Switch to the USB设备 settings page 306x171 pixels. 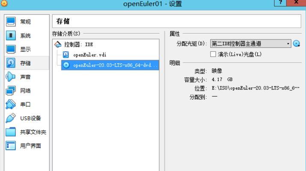[x=31, y=118]
